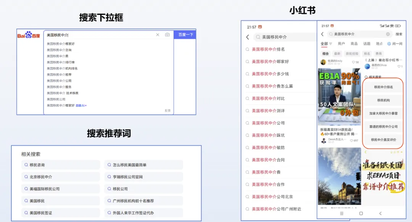Click search icon beside 外国人来华工作签证代办

click(109, 213)
